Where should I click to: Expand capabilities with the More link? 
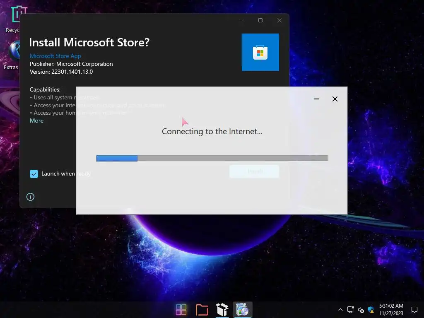36,120
